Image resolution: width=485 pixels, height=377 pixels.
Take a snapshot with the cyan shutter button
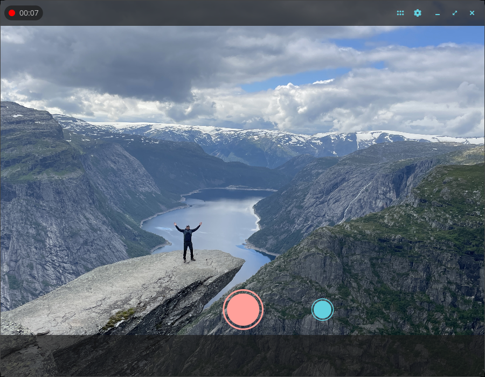322,309
